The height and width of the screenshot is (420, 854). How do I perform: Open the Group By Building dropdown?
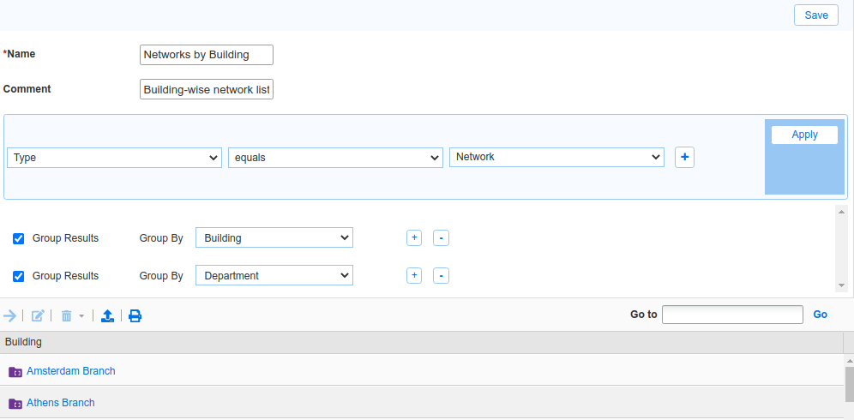[x=274, y=238]
